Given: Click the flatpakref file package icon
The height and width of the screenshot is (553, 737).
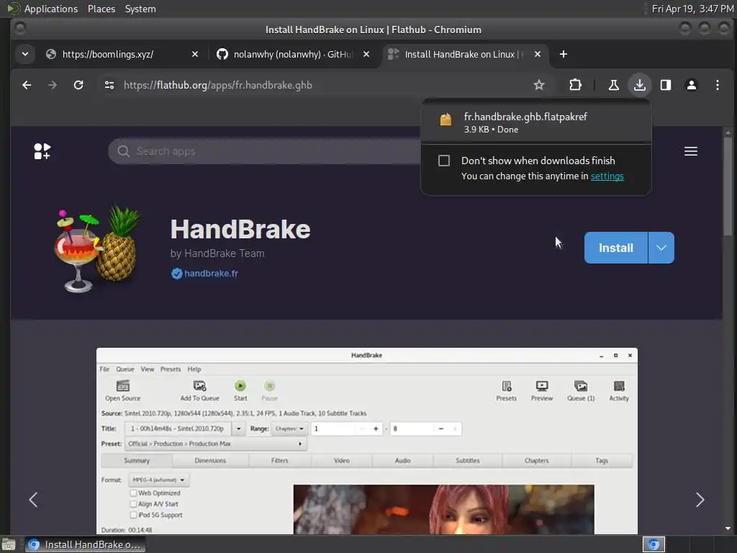Looking at the screenshot, I should [x=446, y=120].
